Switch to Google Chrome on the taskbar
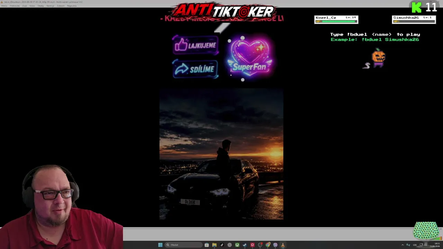The width and height of the screenshot is (443, 249). click(268, 245)
